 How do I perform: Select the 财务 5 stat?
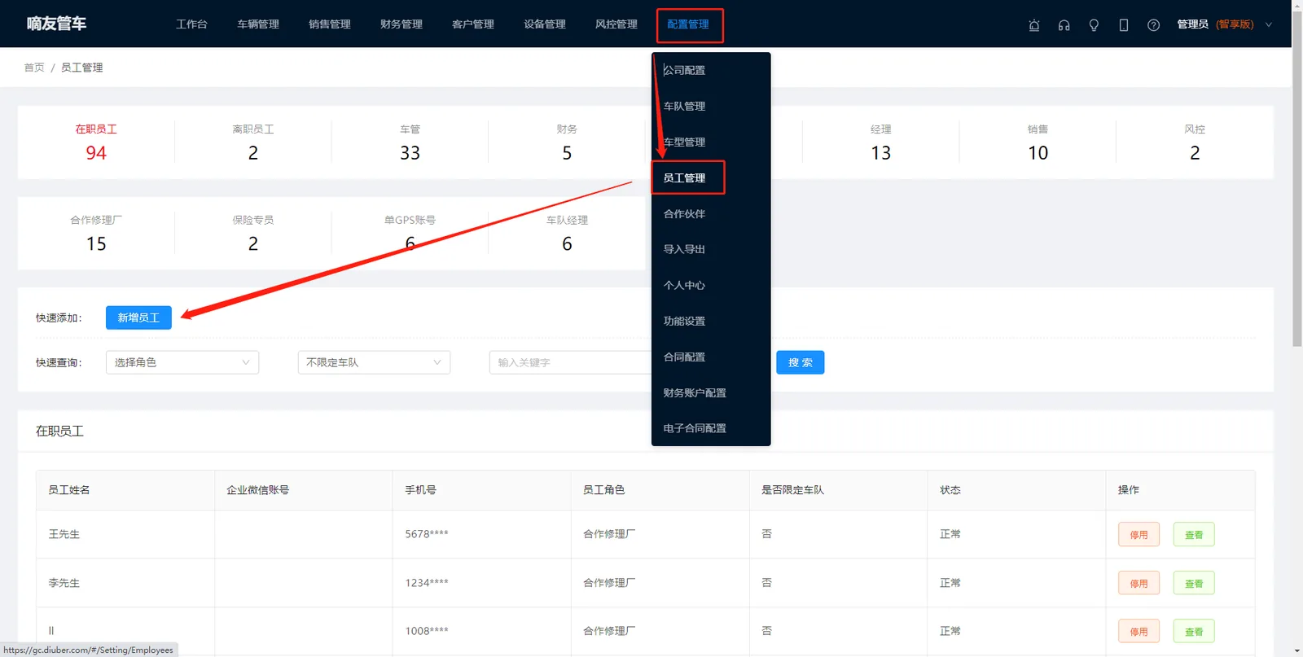point(567,142)
